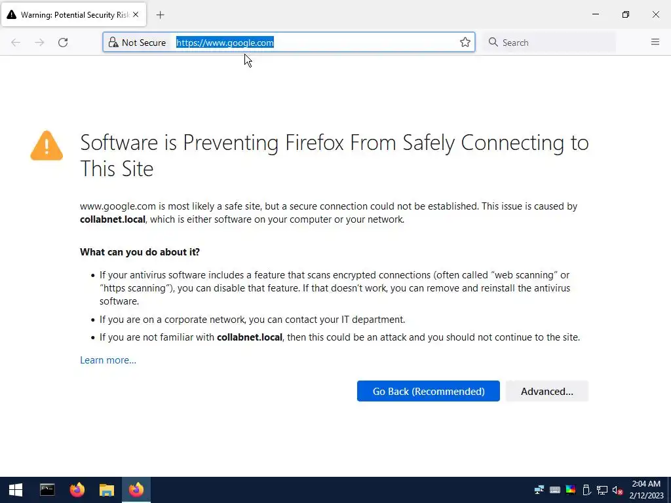Restore down the Firefox window
The width and height of the screenshot is (671, 503).
626,14
